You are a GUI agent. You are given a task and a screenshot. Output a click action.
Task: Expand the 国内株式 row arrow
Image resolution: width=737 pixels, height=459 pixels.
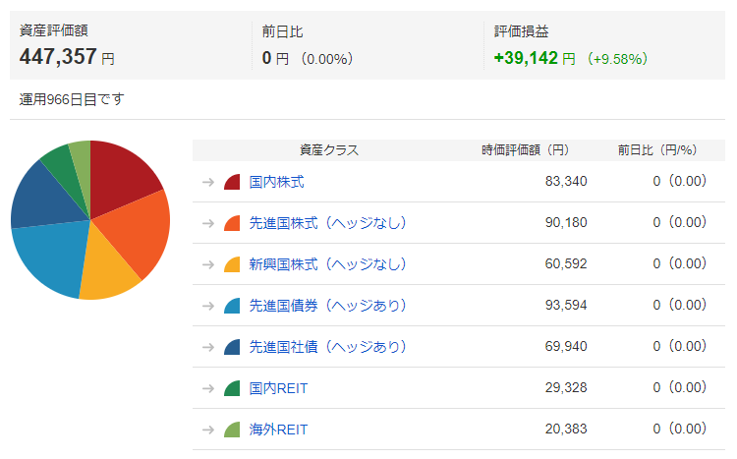coord(208,182)
